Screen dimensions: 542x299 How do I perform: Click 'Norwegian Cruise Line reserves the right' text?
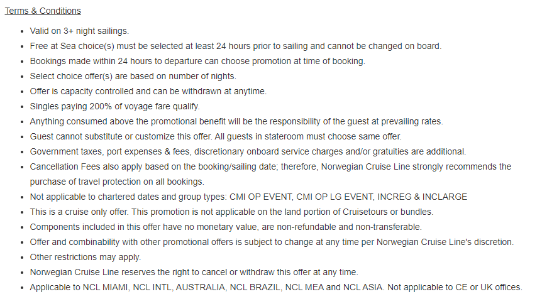tap(194, 273)
